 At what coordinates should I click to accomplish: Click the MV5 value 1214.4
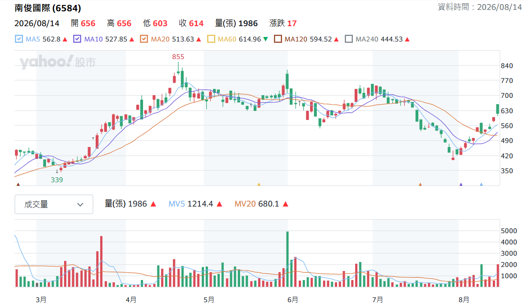click(200, 204)
